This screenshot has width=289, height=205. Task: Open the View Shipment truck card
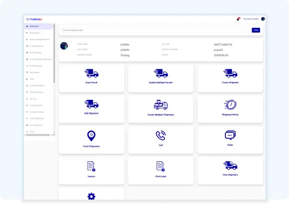tap(230, 170)
